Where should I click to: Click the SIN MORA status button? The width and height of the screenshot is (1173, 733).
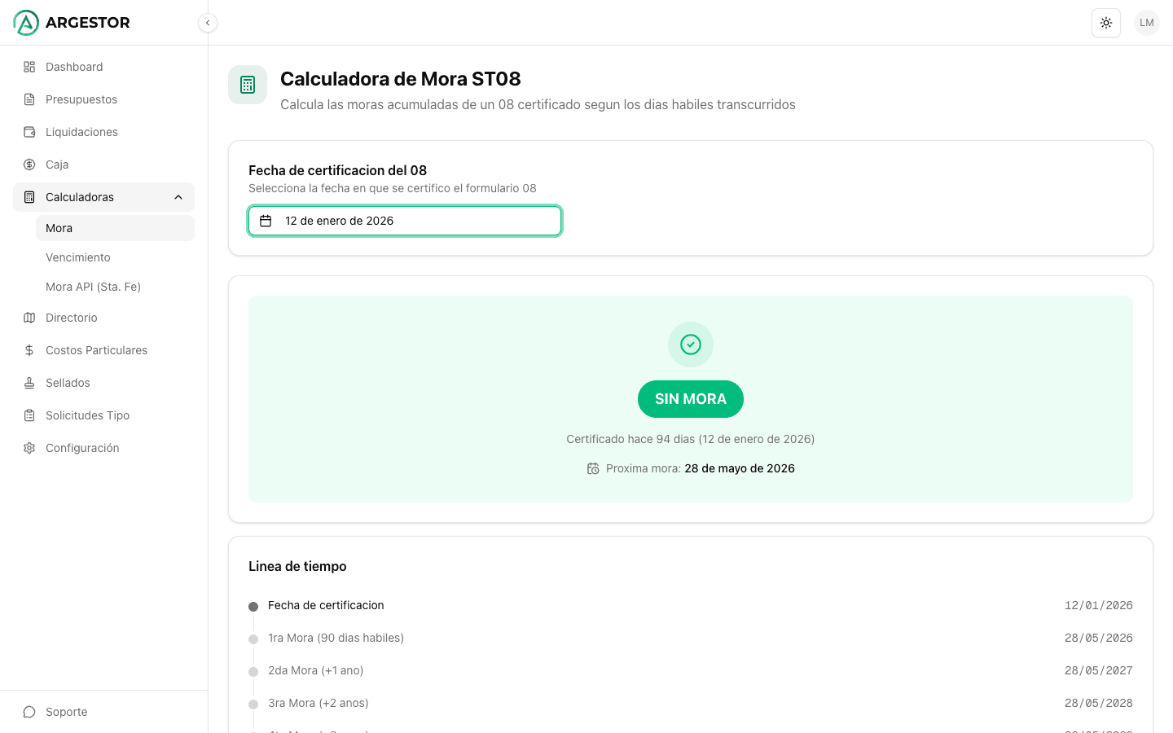[690, 399]
